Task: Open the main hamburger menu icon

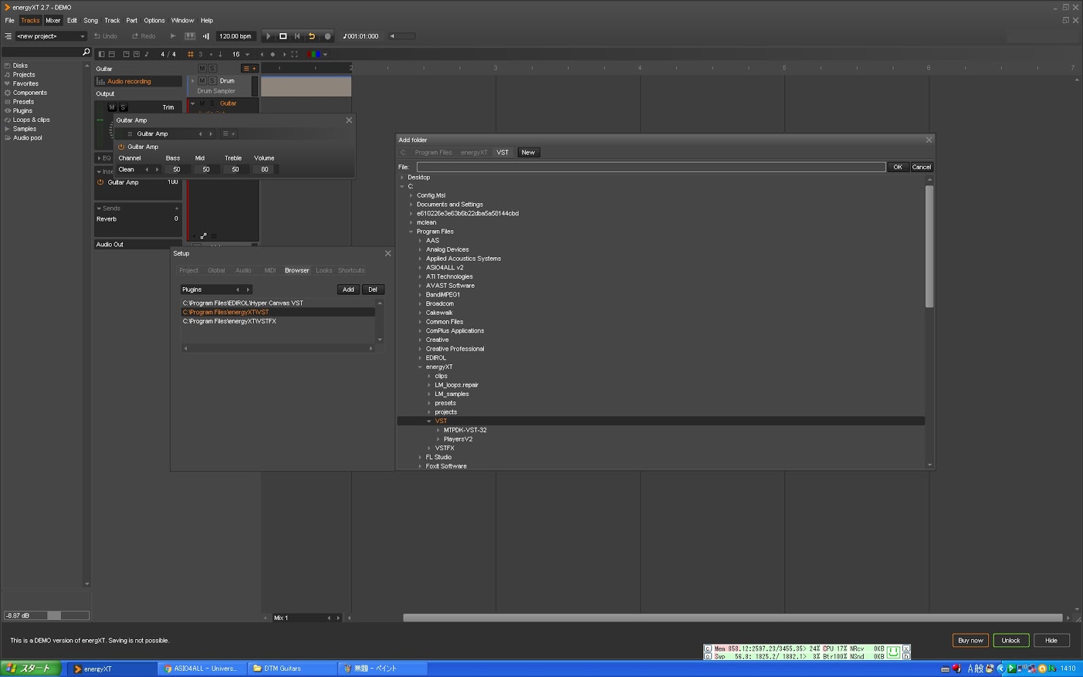Action: (x=8, y=37)
